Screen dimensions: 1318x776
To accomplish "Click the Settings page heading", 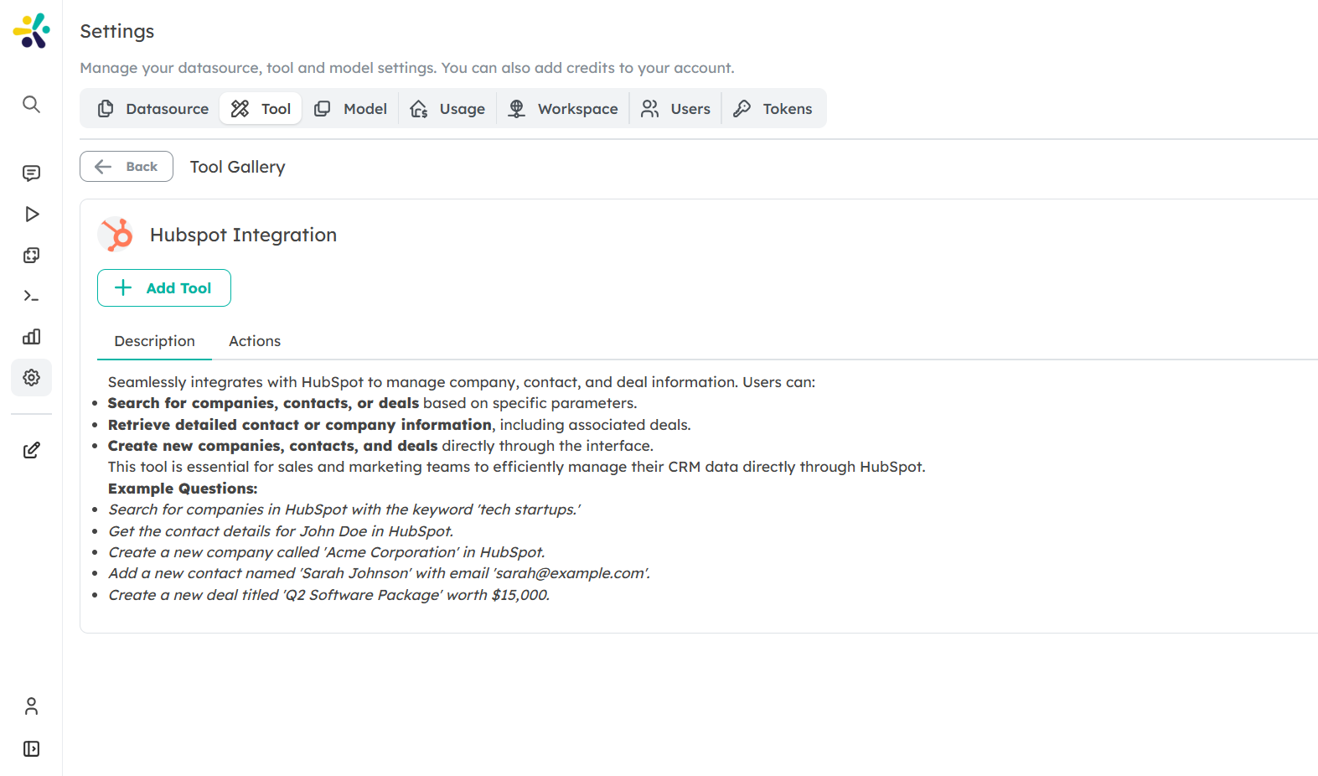I will [x=117, y=31].
